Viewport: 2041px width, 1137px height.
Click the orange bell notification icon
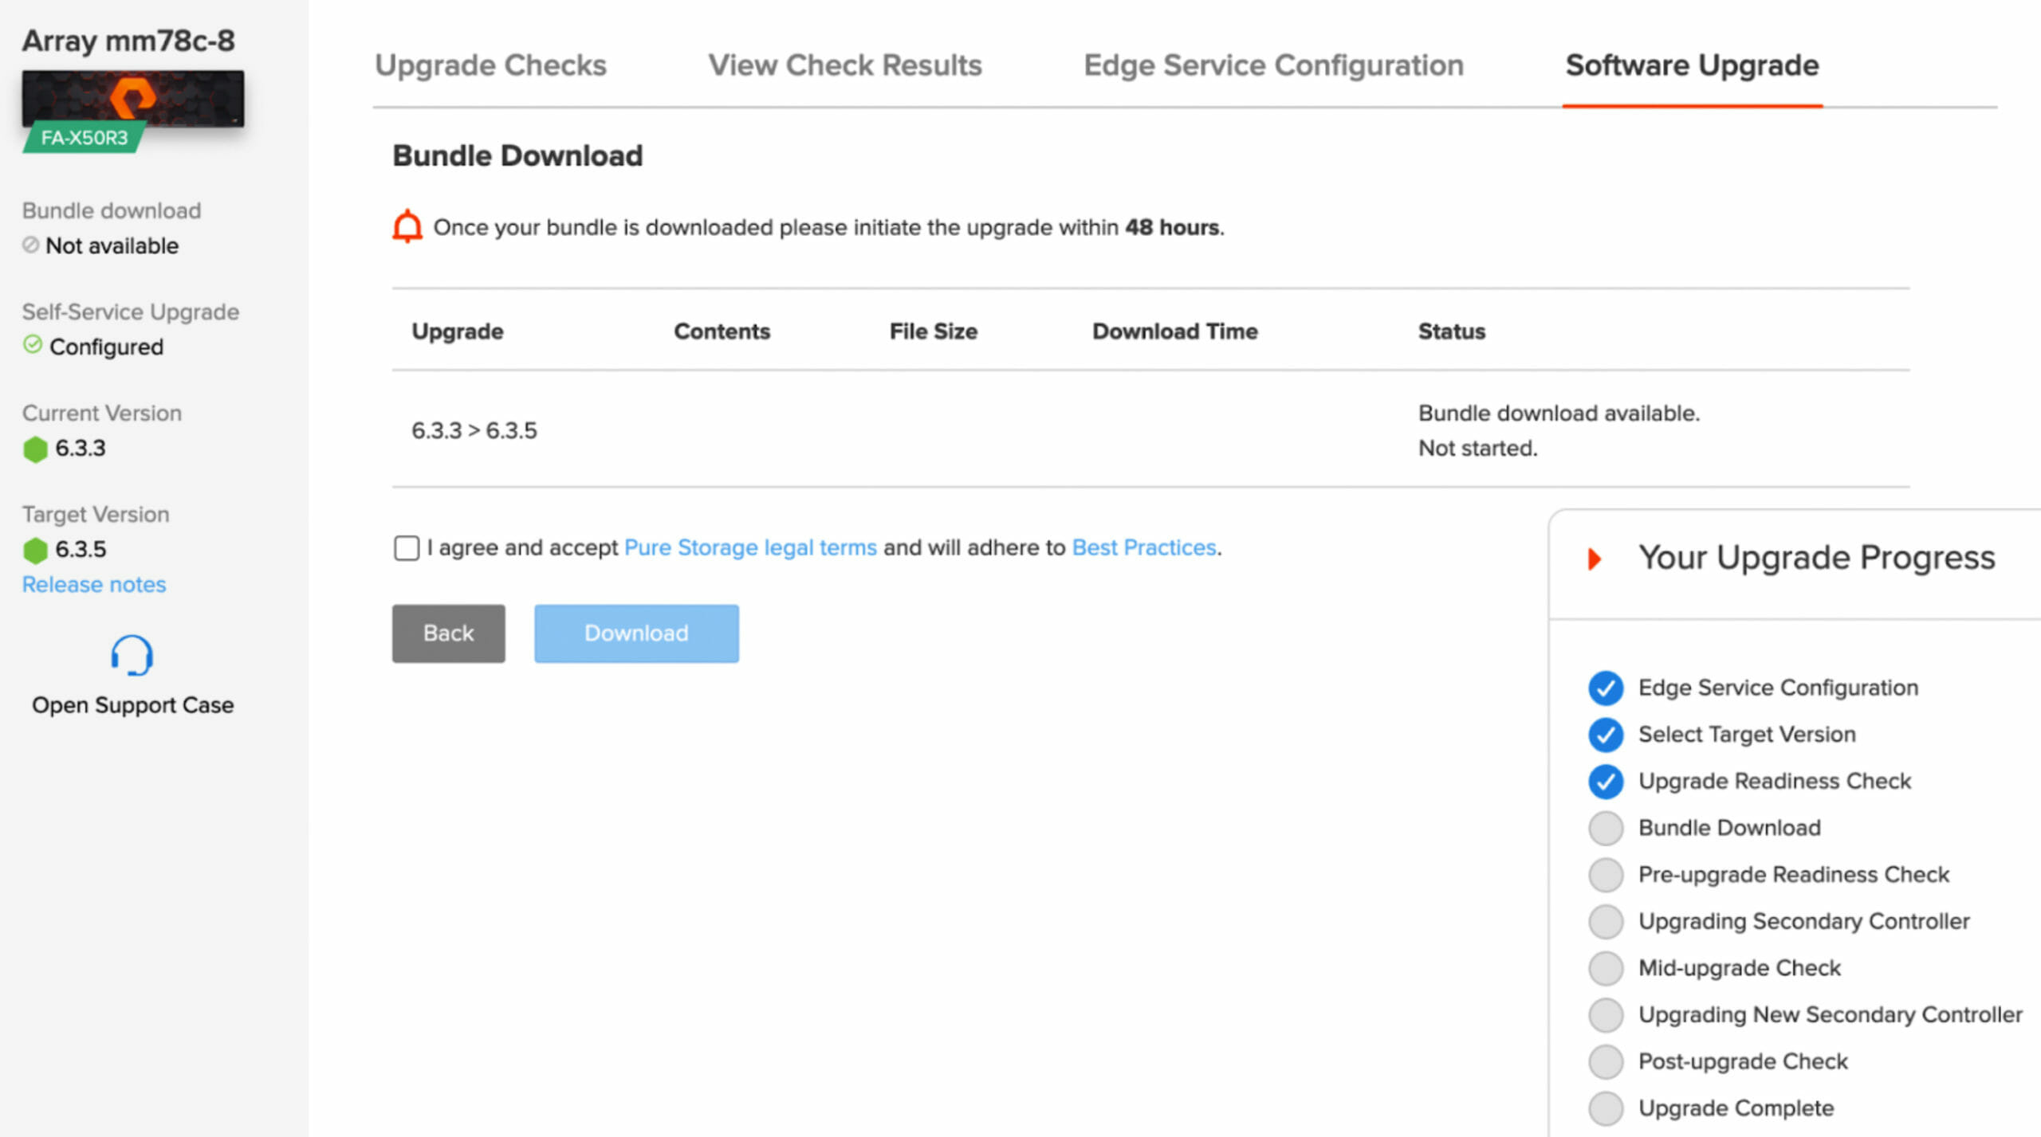(407, 226)
